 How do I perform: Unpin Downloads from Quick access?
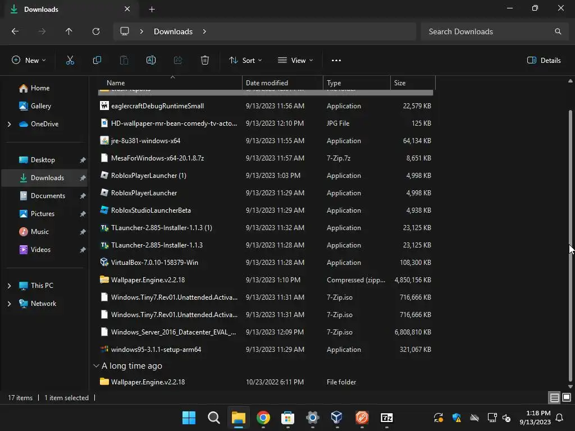(83, 178)
